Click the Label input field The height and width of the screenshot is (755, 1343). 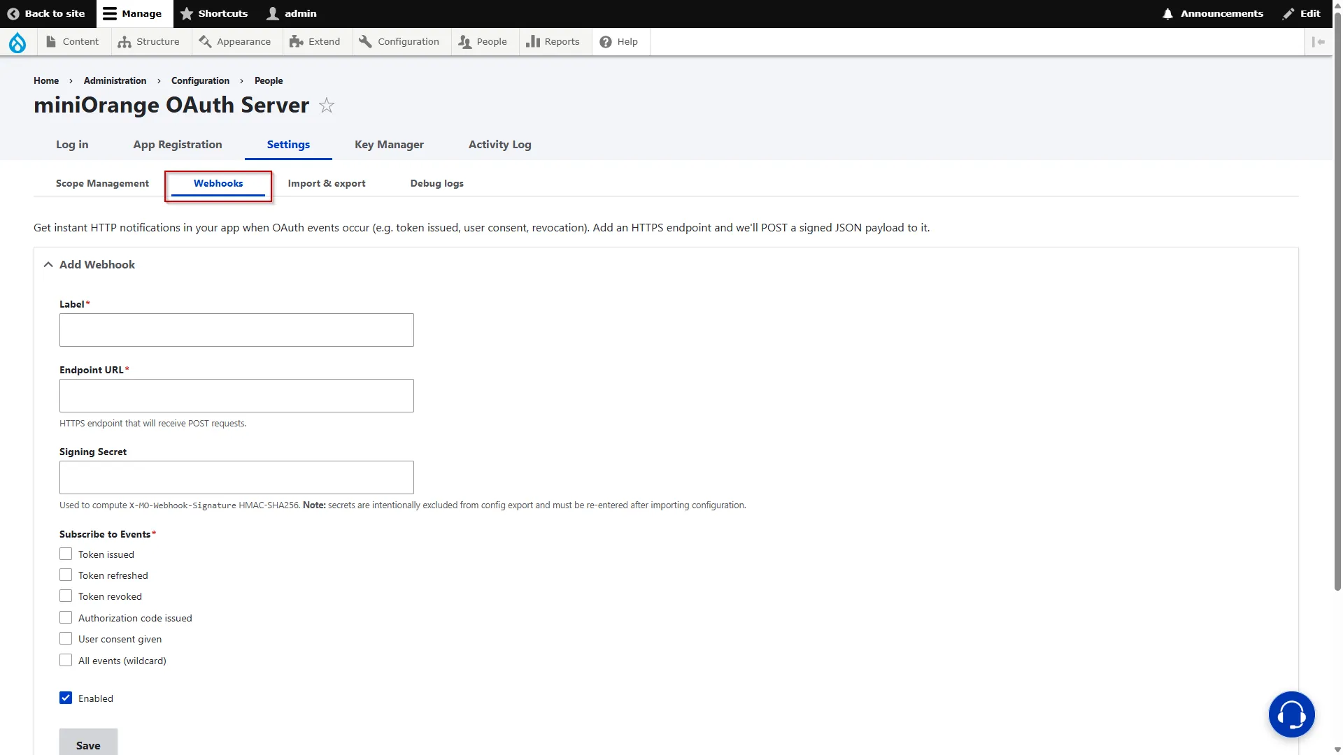point(236,330)
